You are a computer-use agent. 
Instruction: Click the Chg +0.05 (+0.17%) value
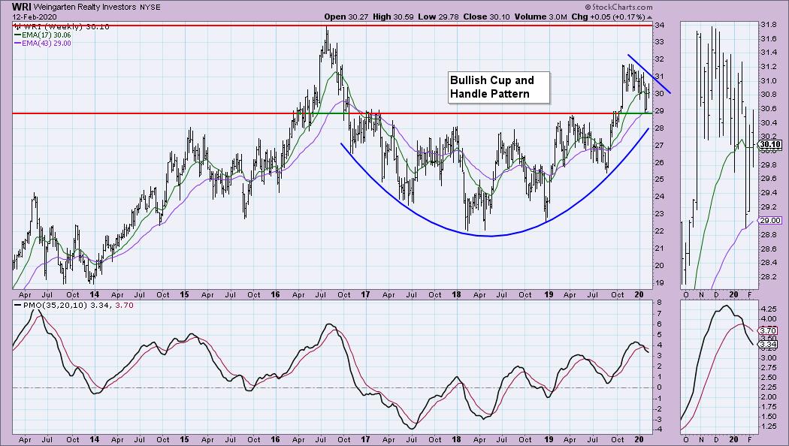(x=608, y=17)
